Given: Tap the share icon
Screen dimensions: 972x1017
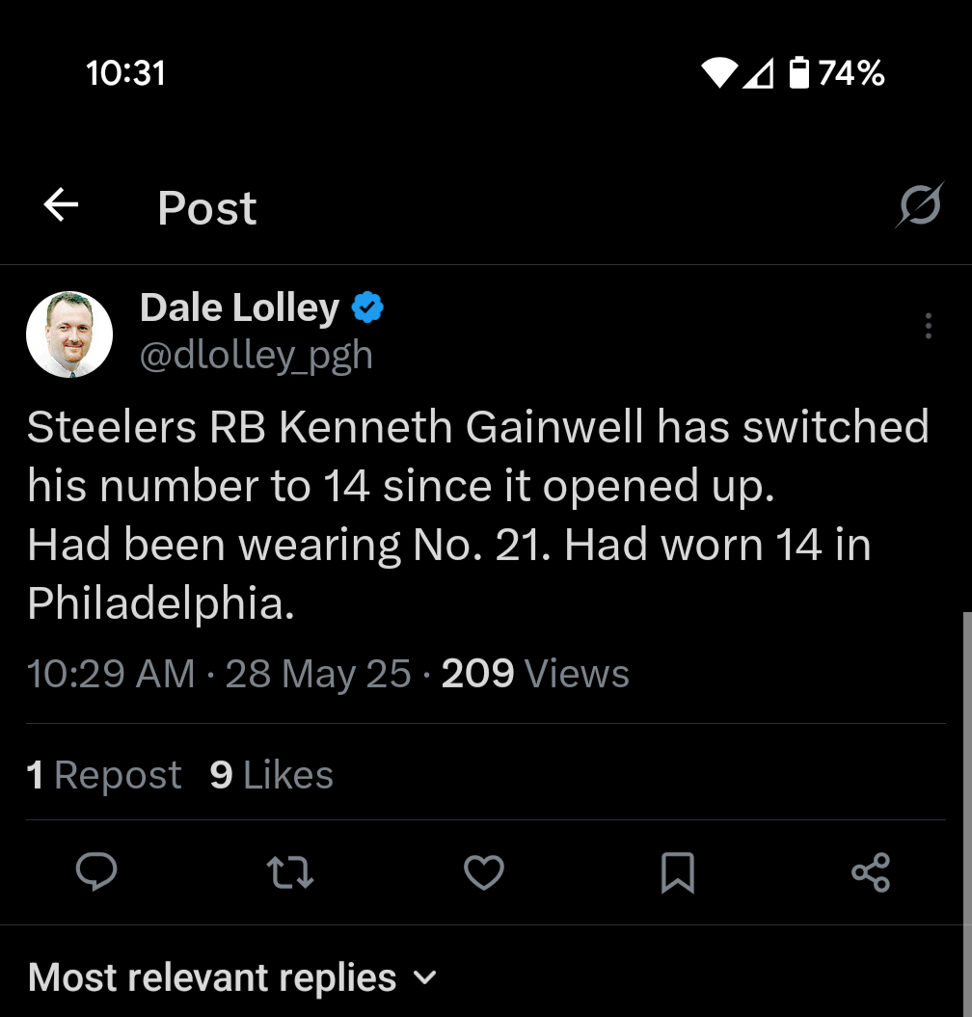Looking at the screenshot, I should [871, 872].
